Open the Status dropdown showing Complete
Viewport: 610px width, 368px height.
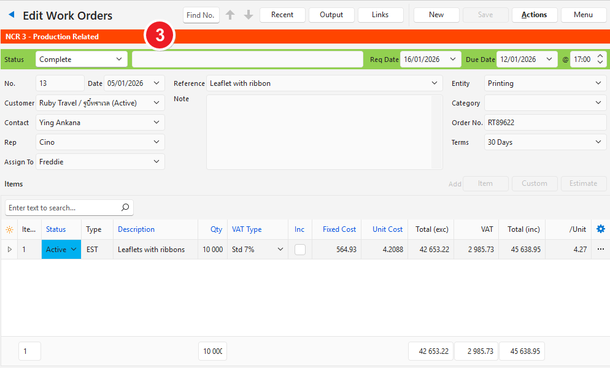point(81,59)
